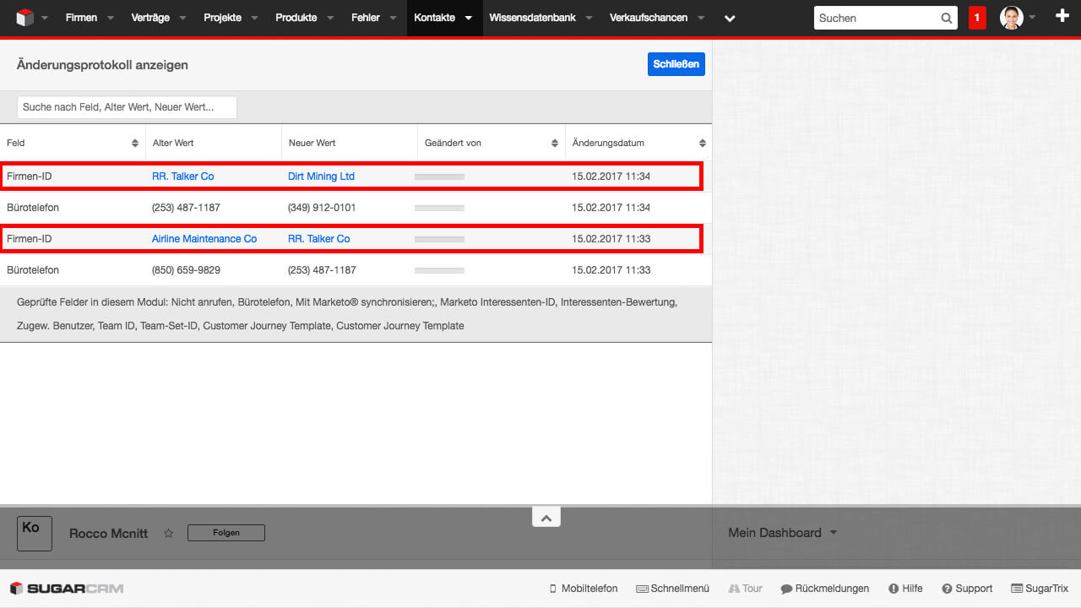Screen dimensions: 1081x608
Task: Sort by Feld column arrows
Action: point(135,144)
